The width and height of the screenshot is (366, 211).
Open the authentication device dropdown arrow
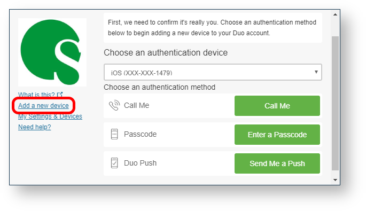coord(316,72)
